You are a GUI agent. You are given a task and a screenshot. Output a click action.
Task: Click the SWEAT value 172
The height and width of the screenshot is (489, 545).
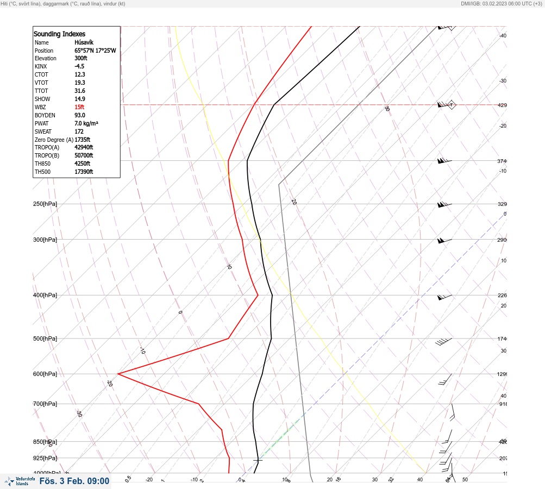point(79,131)
